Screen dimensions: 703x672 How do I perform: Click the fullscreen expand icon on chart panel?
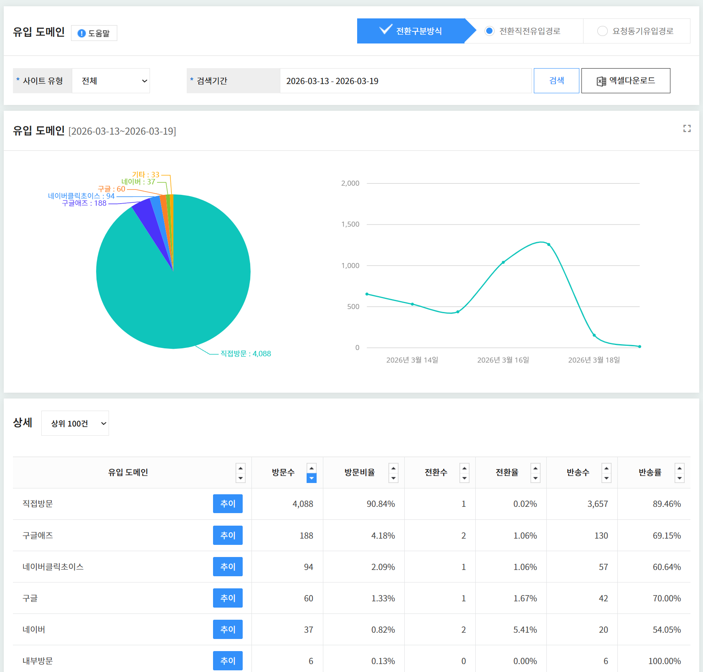(x=687, y=128)
